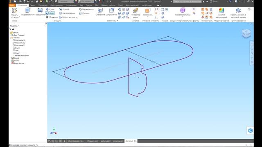Switch to the Проверка ribbon tab
Screen dimensions: 262x147
(x=43, y=5)
